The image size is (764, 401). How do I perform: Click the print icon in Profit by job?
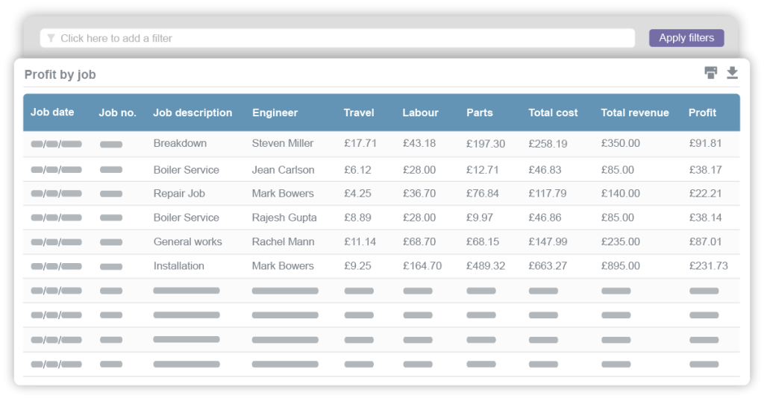tap(711, 73)
